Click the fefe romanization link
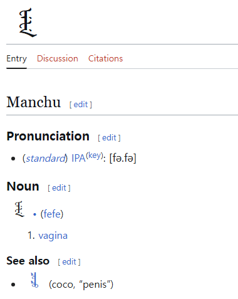 [52, 214]
